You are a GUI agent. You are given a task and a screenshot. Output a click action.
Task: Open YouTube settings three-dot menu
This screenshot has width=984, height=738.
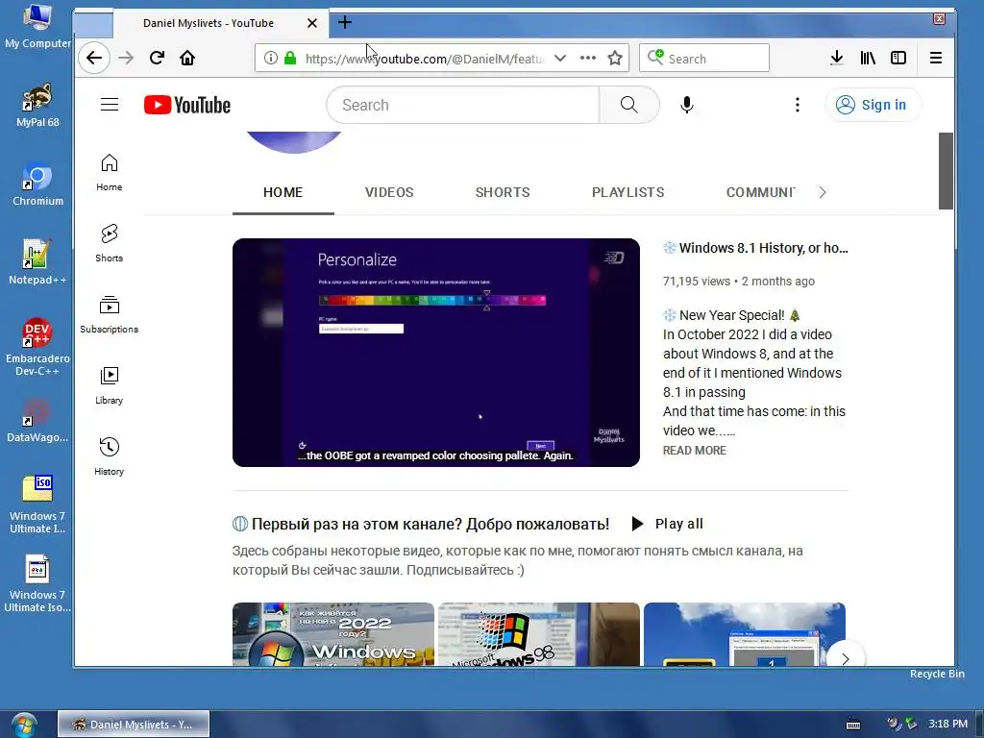(x=798, y=105)
